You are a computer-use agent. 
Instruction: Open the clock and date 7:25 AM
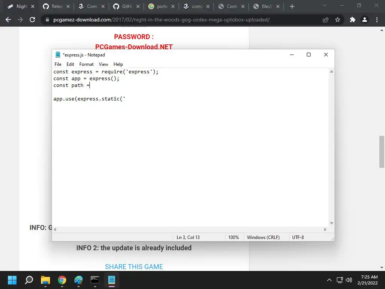[x=368, y=280]
